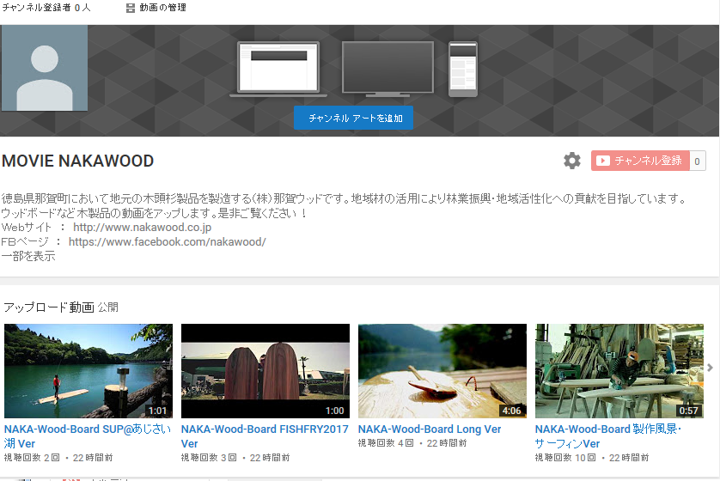Screen dimensions: 720x481
Task: Click the channel profile avatar picture
Action: pos(45,68)
